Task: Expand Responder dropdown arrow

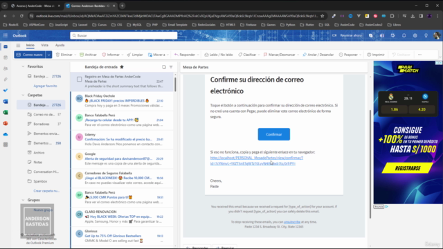Action: pos(198,55)
